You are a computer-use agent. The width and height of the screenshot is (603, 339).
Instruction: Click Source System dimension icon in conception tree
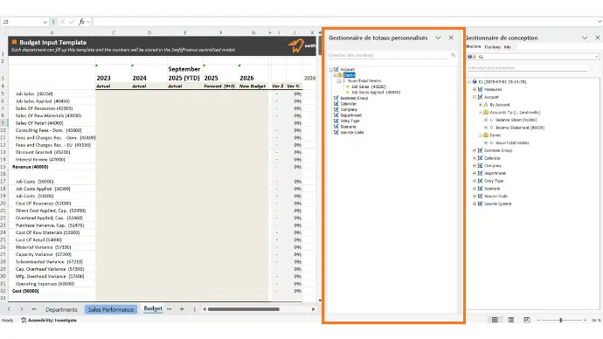pos(480,204)
